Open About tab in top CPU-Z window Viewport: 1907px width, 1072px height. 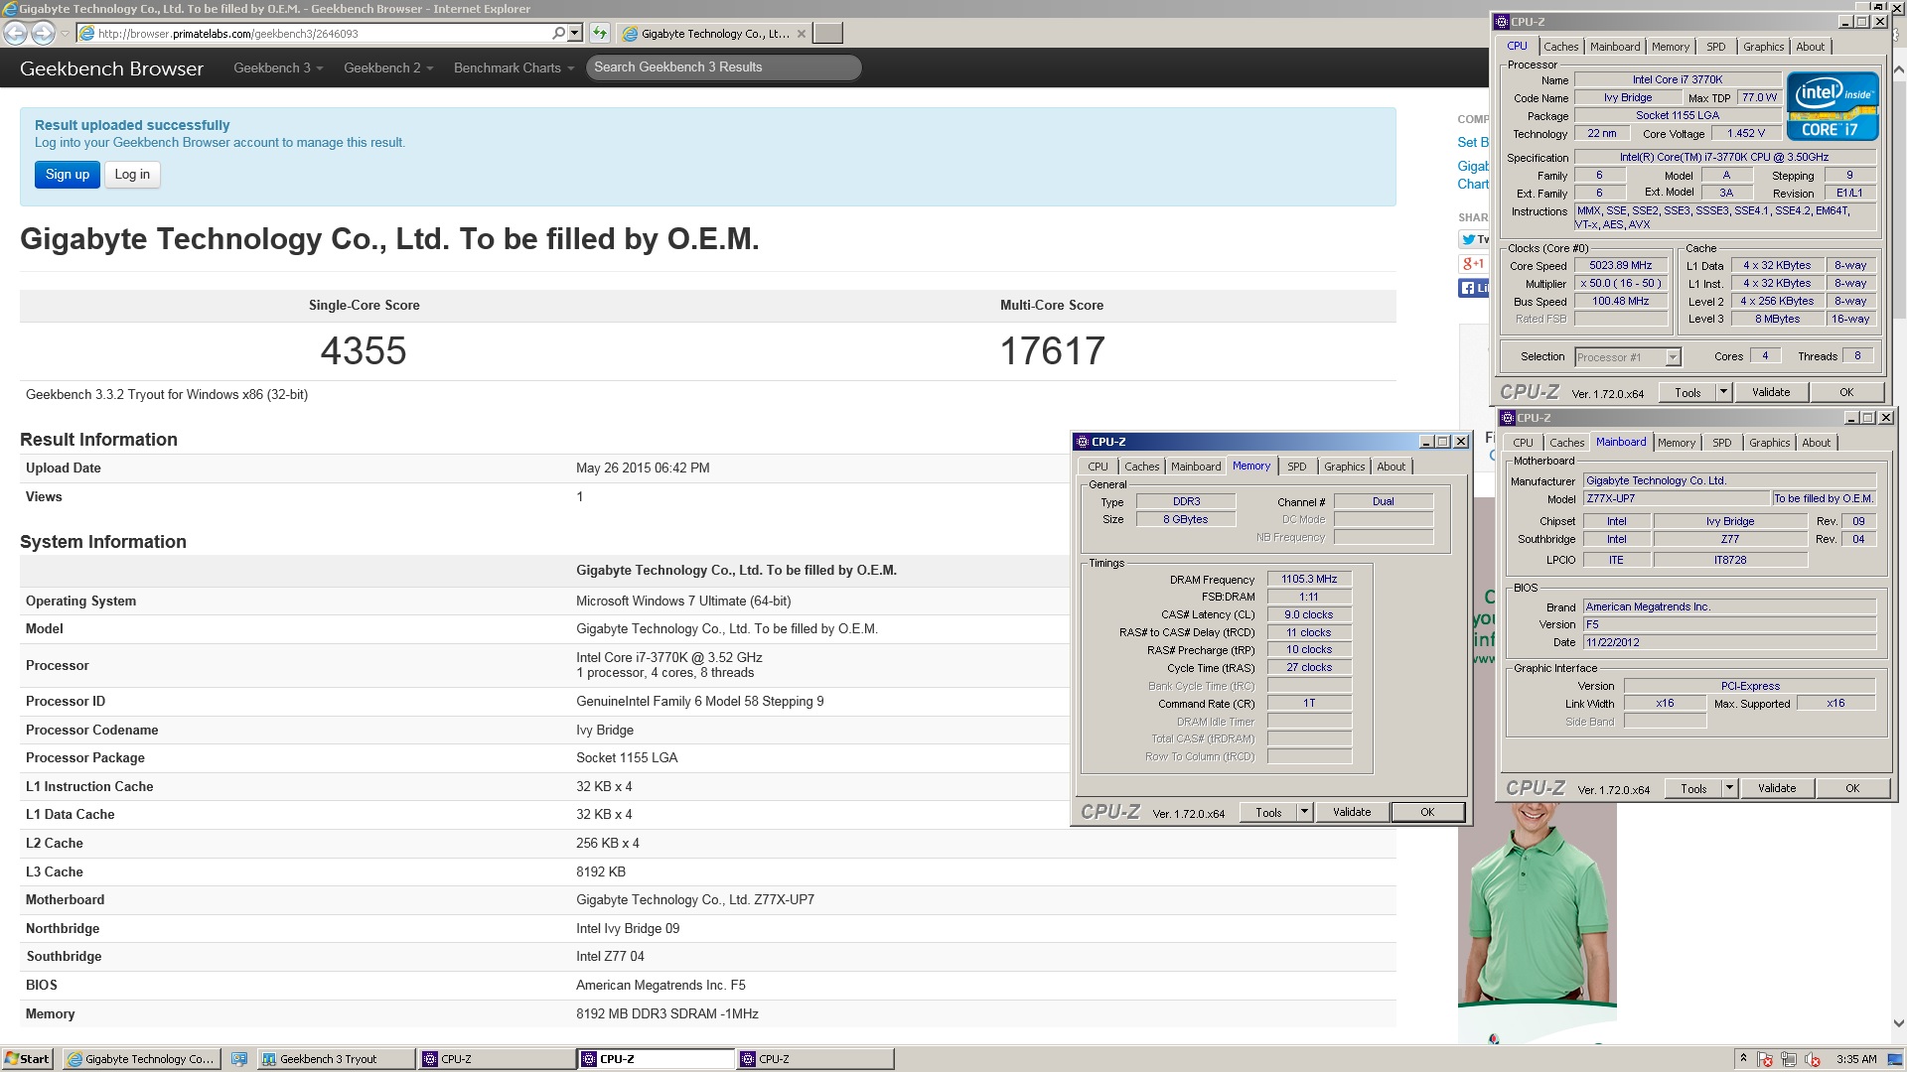point(1810,47)
